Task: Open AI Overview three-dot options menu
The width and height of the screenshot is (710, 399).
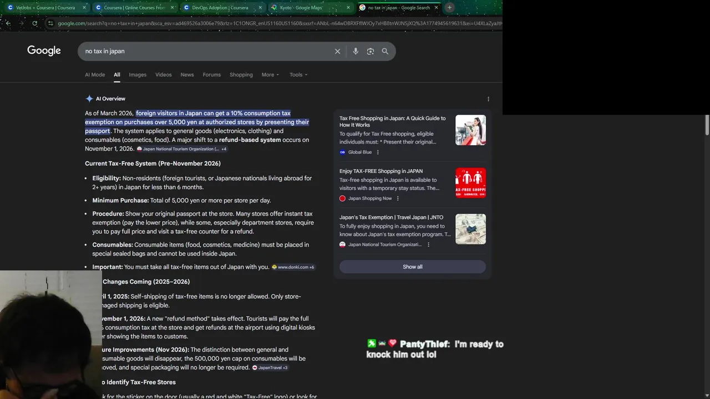Action: [488, 99]
